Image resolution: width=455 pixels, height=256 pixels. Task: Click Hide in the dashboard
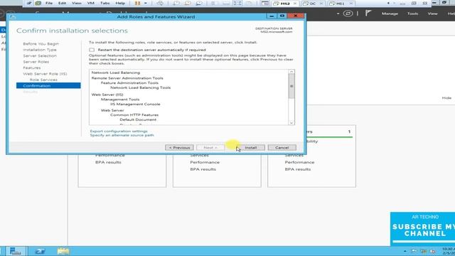(x=446, y=98)
